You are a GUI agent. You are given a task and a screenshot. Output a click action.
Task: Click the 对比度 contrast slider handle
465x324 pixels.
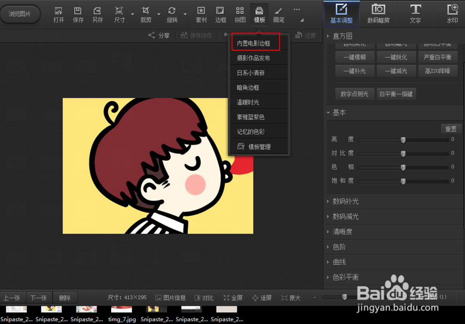tap(403, 153)
